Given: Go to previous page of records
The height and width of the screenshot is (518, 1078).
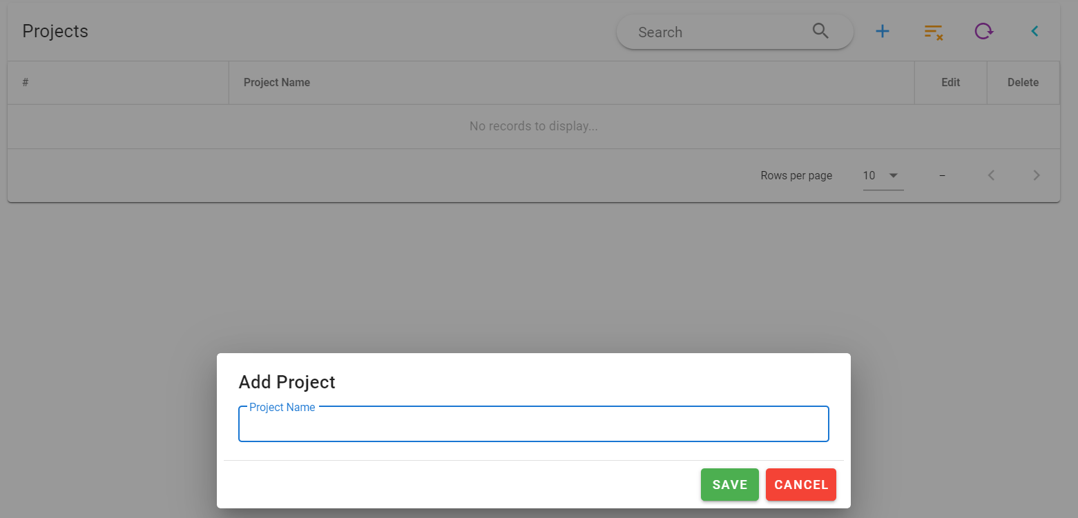Looking at the screenshot, I should [x=991, y=175].
